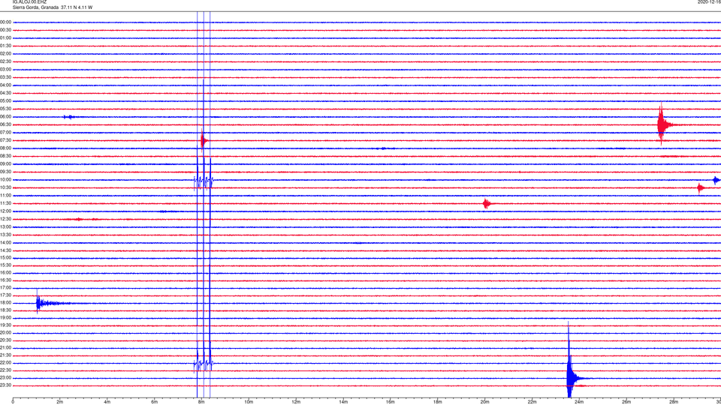Click the 04:00 row label
This screenshot has width=721, height=405.
tap(5, 85)
